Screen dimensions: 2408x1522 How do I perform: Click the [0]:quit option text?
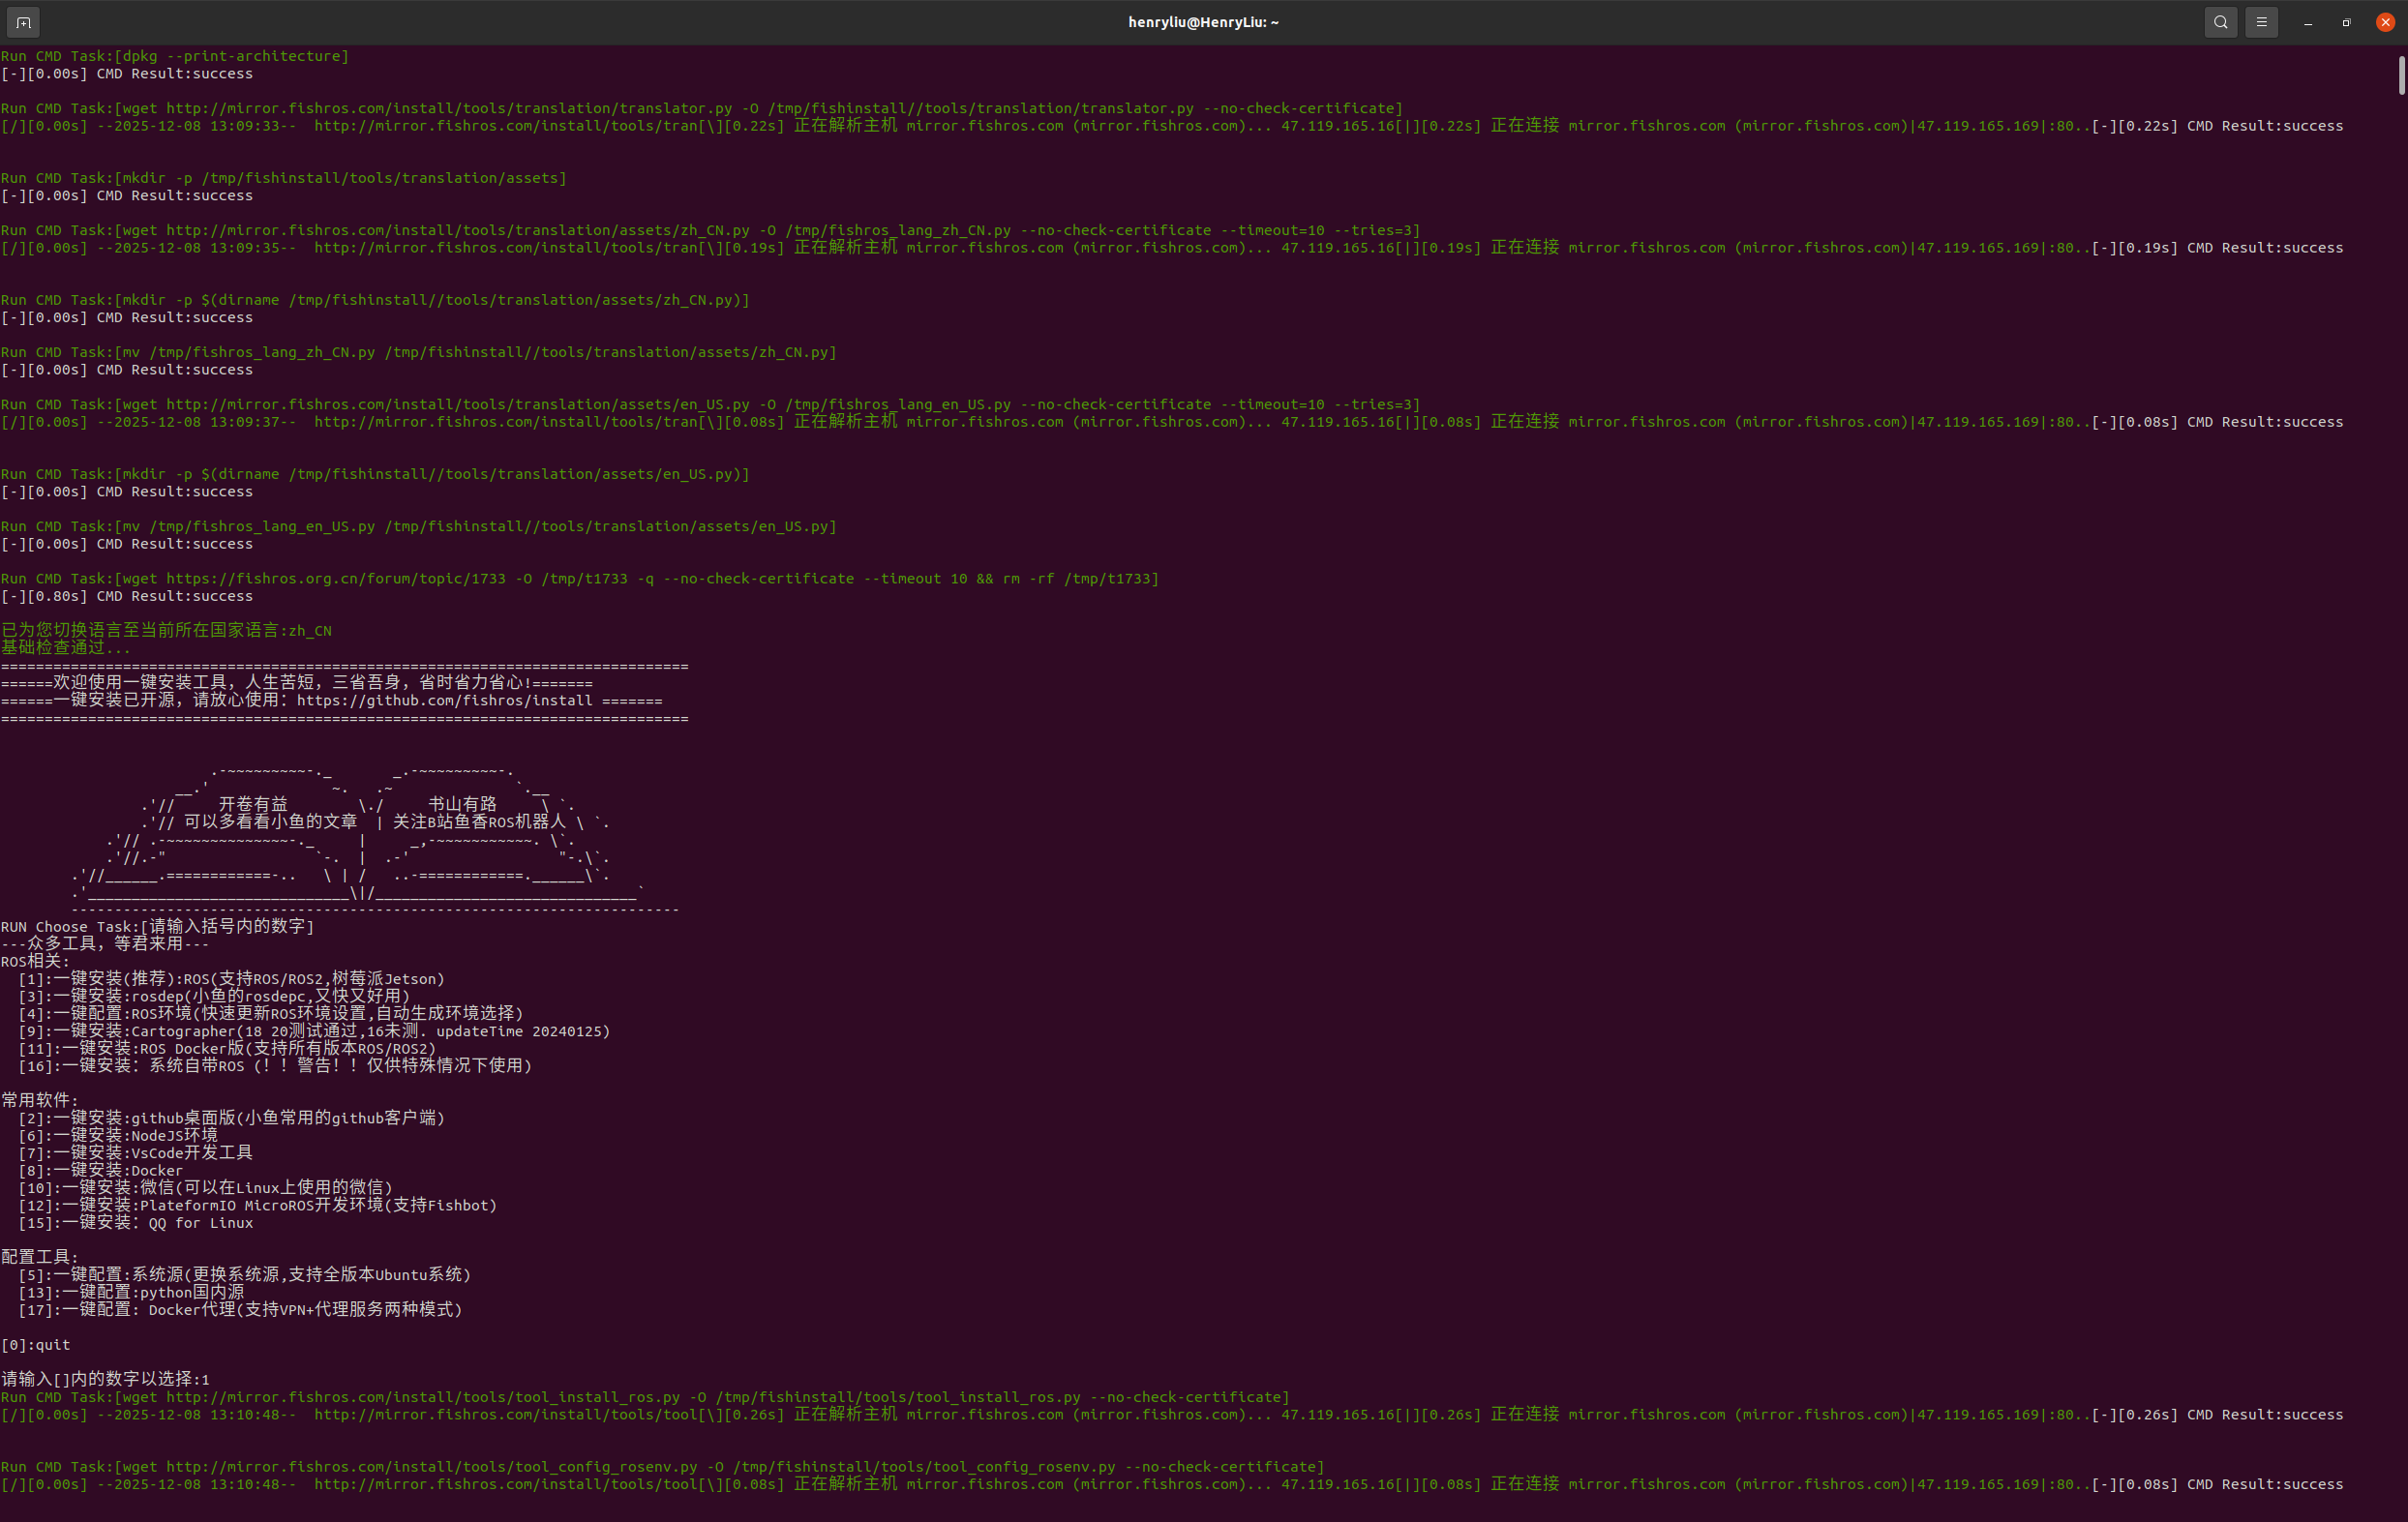tap(36, 1345)
